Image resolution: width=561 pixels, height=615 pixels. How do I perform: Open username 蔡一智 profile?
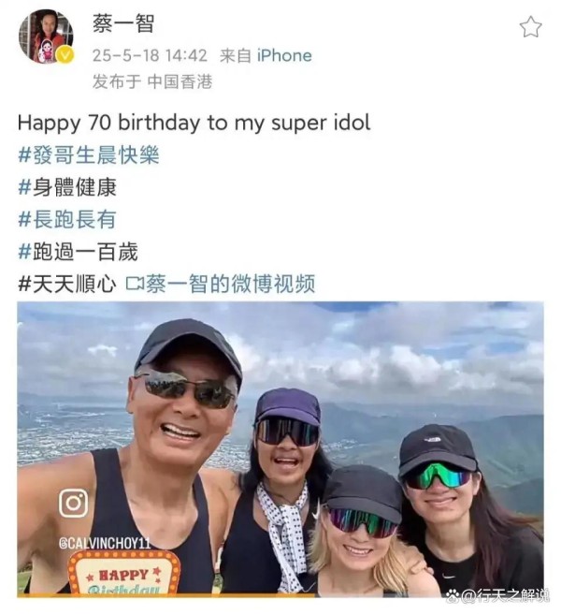click(123, 23)
